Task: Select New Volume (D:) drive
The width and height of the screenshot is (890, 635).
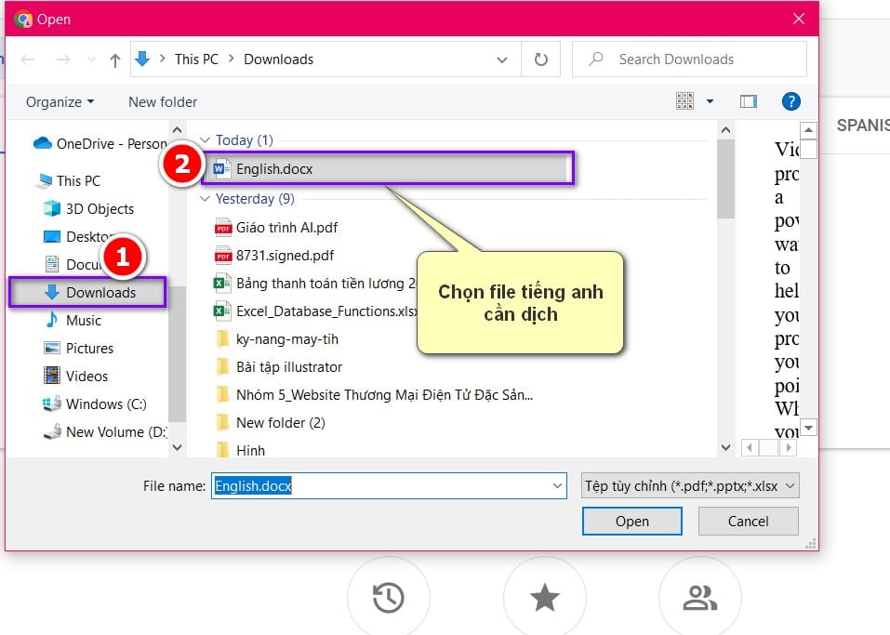Action: pos(105,431)
